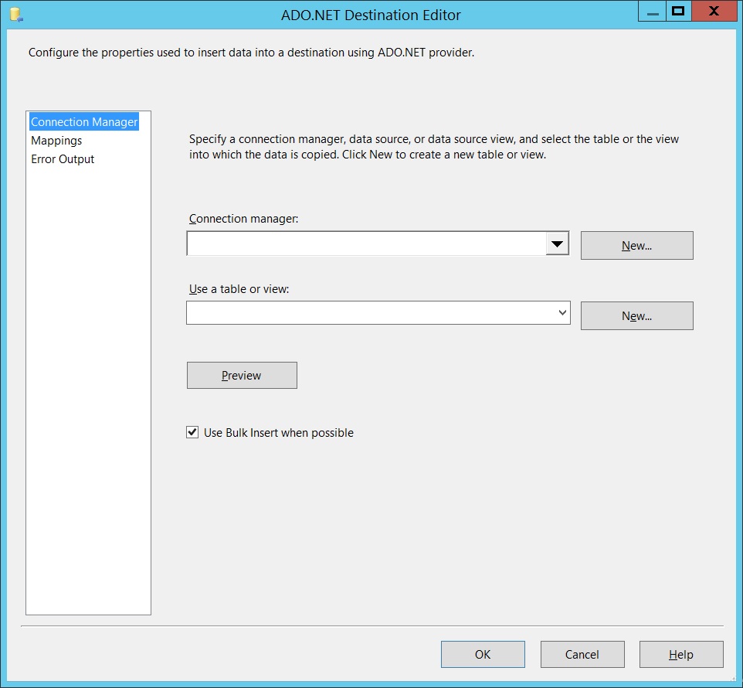Image resolution: width=743 pixels, height=688 pixels.
Task: Click the 'Connection manager:' label
Action: (243, 219)
